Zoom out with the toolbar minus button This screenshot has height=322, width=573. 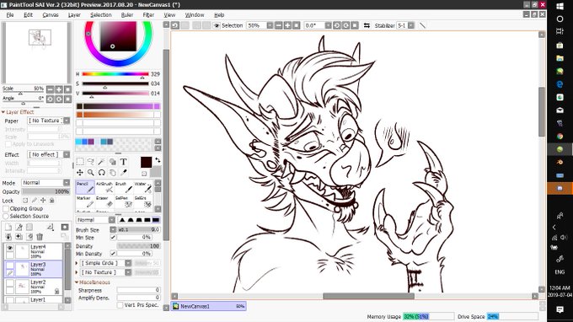(x=278, y=25)
